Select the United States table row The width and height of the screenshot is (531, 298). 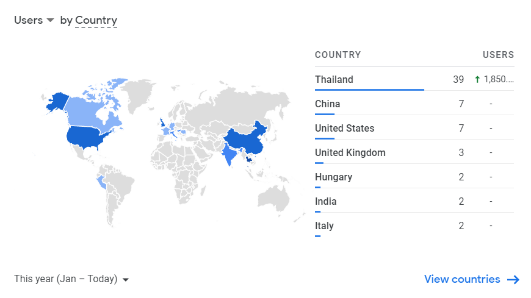414,128
